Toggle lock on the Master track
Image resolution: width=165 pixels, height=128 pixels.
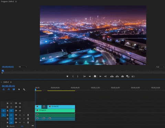tap(8, 126)
